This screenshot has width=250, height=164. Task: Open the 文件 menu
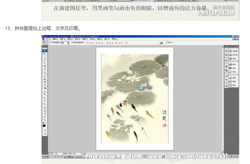coord(48,39)
